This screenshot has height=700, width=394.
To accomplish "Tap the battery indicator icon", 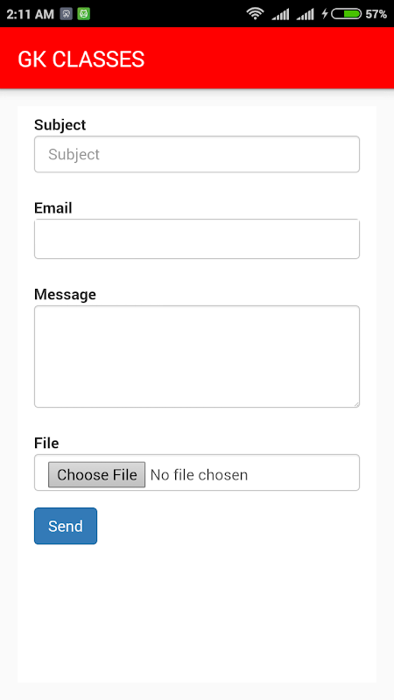I will 346,14.
